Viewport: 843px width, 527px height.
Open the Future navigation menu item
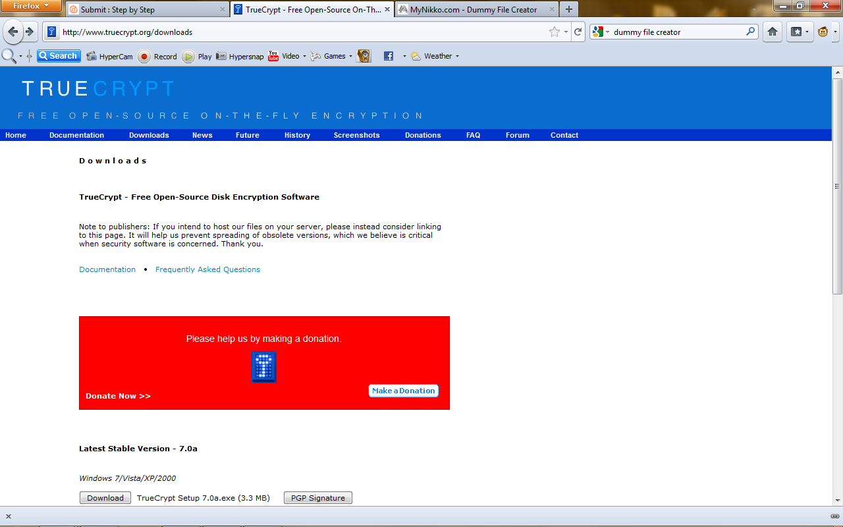click(248, 135)
